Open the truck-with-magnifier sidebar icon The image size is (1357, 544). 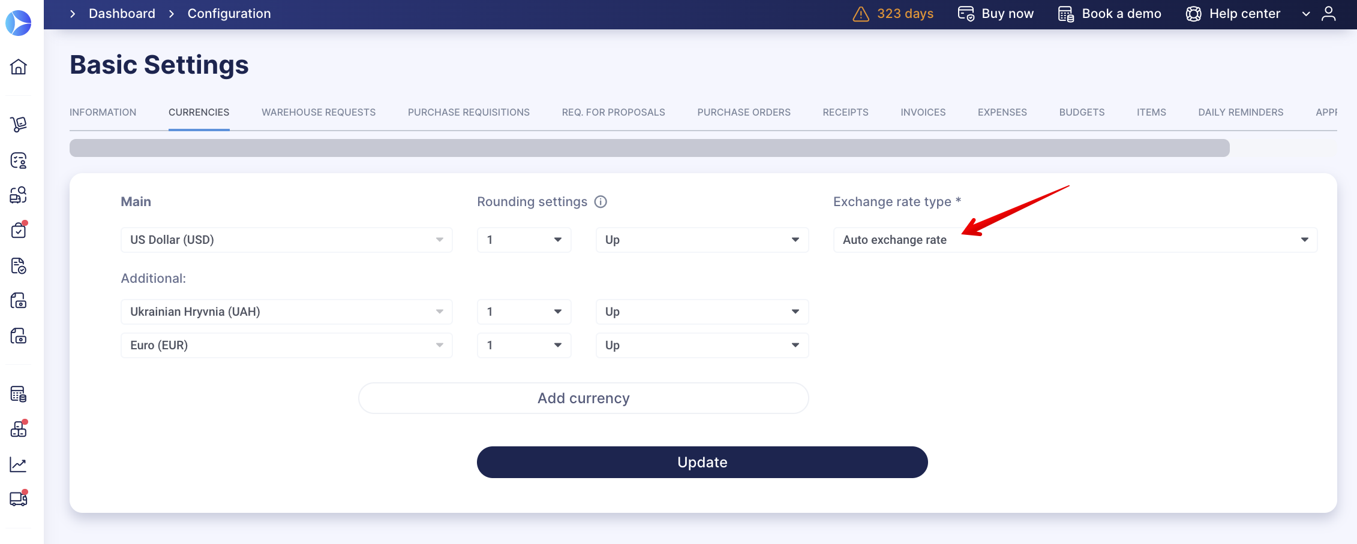[x=19, y=195]
